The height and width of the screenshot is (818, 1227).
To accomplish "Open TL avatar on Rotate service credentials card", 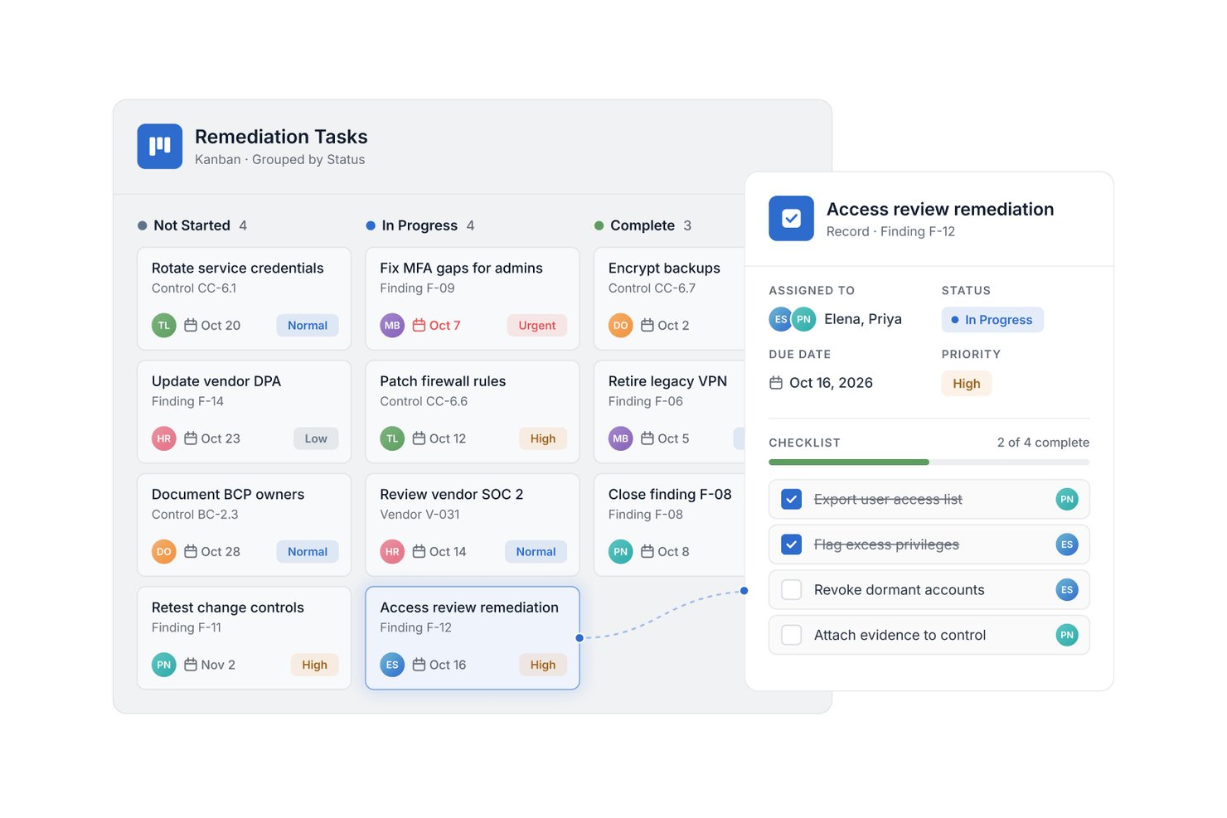I will [164, 326].
